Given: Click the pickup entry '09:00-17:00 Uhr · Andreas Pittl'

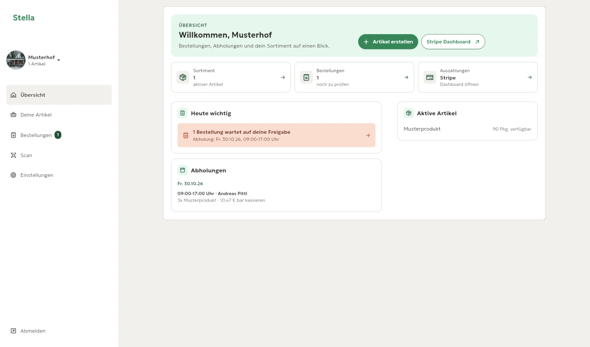Looking at the screenshot, I should (x=212, y=193).
